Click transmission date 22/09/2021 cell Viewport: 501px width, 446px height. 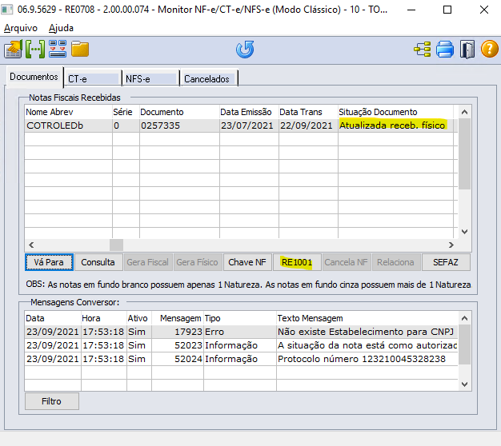(308, 125)
